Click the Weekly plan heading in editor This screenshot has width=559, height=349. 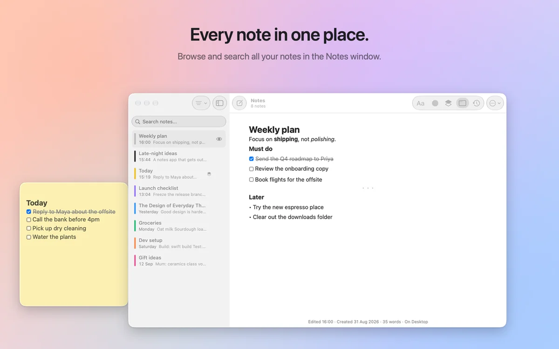pyautogui.click(x=274, y=130)
